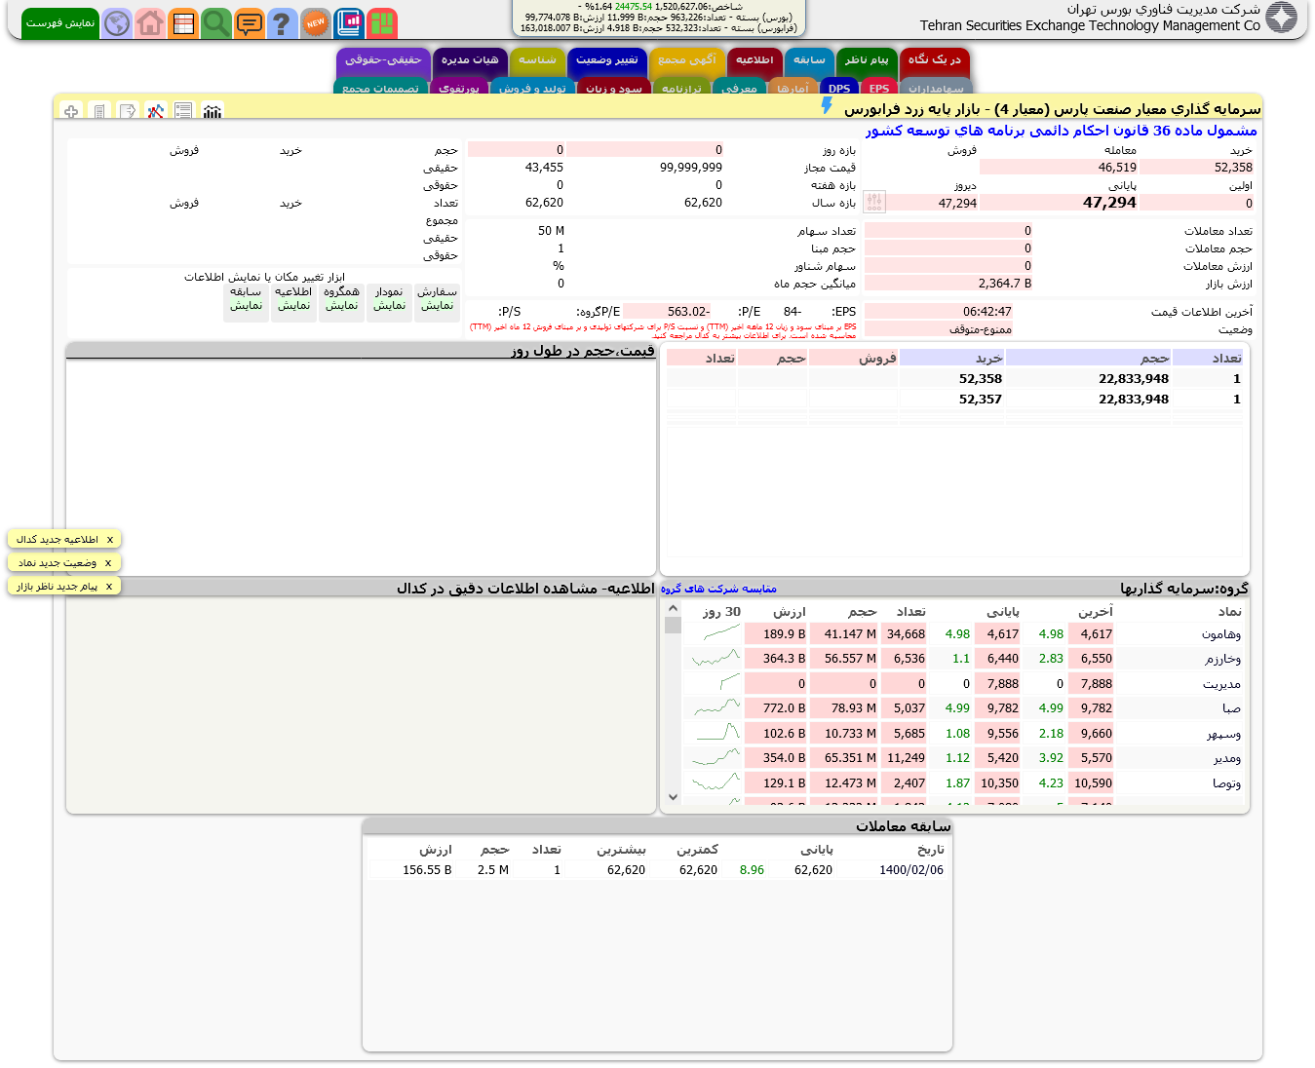This screenshot has height=1068, width=1315.
Task: Click the group list scroll-up arrow
Action: [673, 608]
